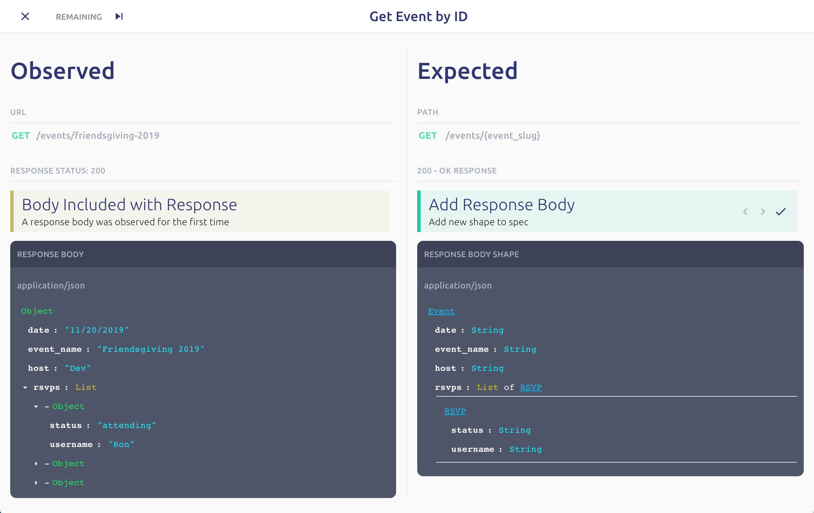Select the Add Response Body suggestion card
The image size is (814, 513).
pyautogui.click(x=607, y=211)
